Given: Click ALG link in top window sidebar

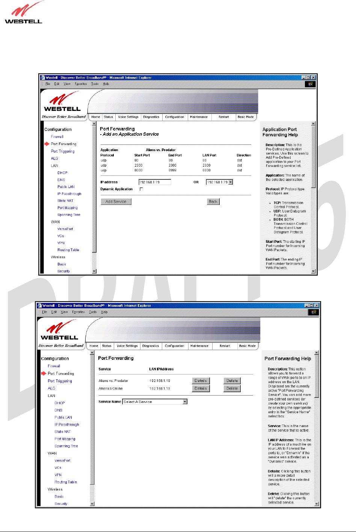Looking at the screenshot, I should click(x=54, y=158).
